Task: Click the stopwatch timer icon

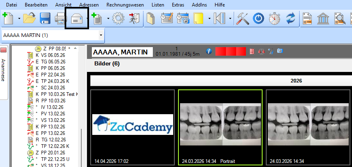Action: 275,19
